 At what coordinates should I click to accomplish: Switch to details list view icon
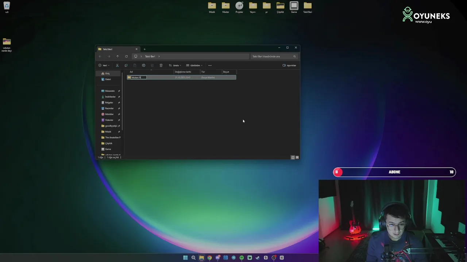click(293, 158)
